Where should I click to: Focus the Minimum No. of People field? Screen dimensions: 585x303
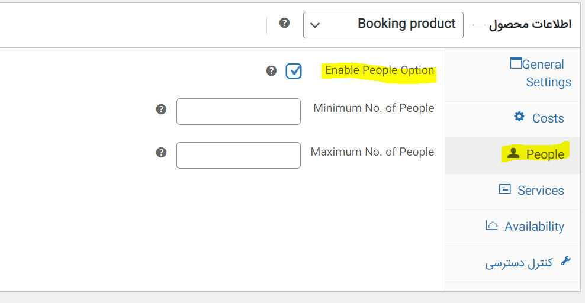(239, 111)
